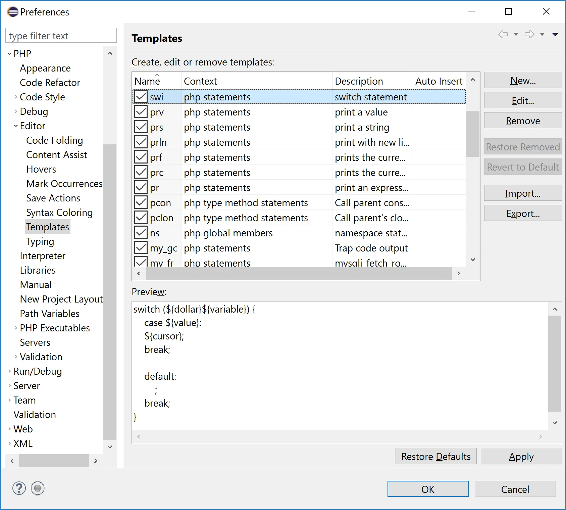Collapse the Editor tree node
The image size is (566, 510).
16,126
